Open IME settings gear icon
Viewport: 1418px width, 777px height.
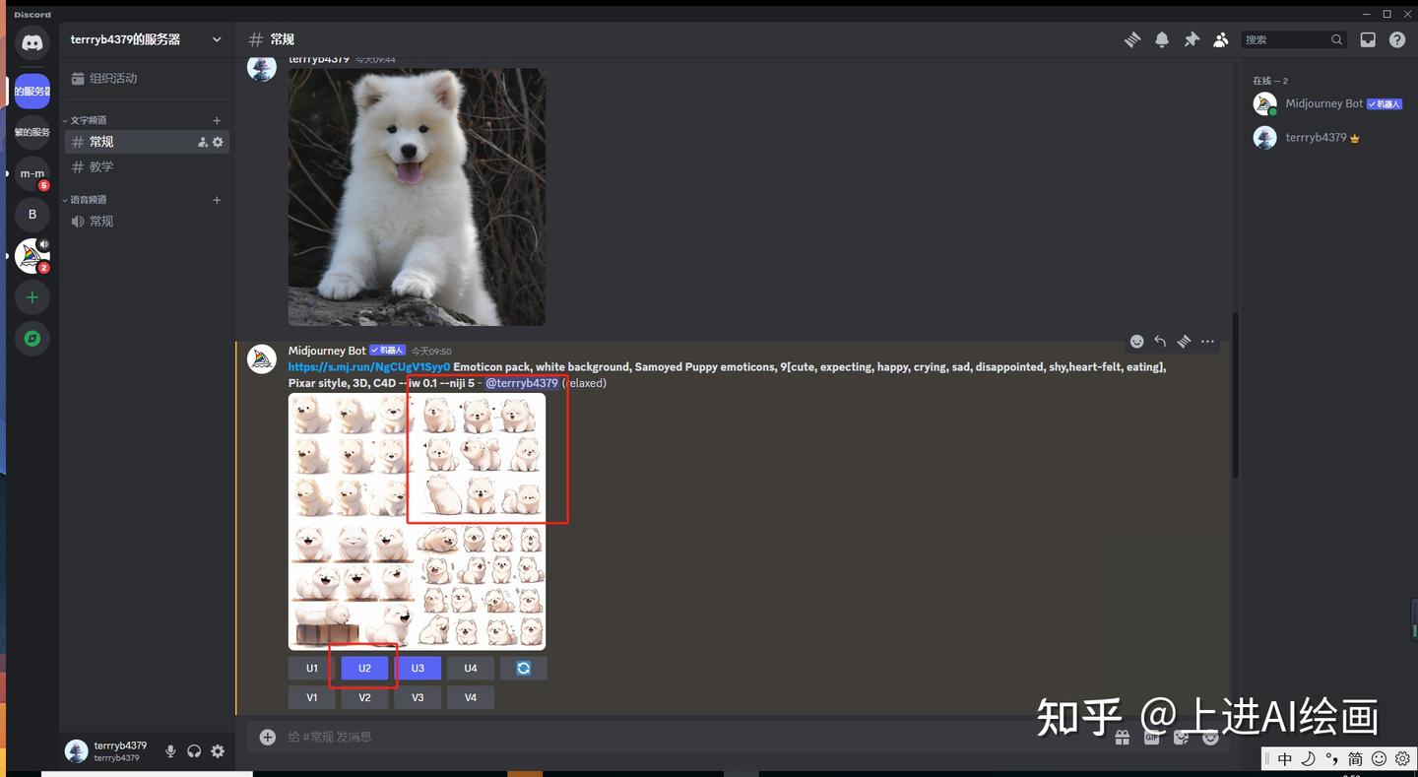pos(1402,759)
